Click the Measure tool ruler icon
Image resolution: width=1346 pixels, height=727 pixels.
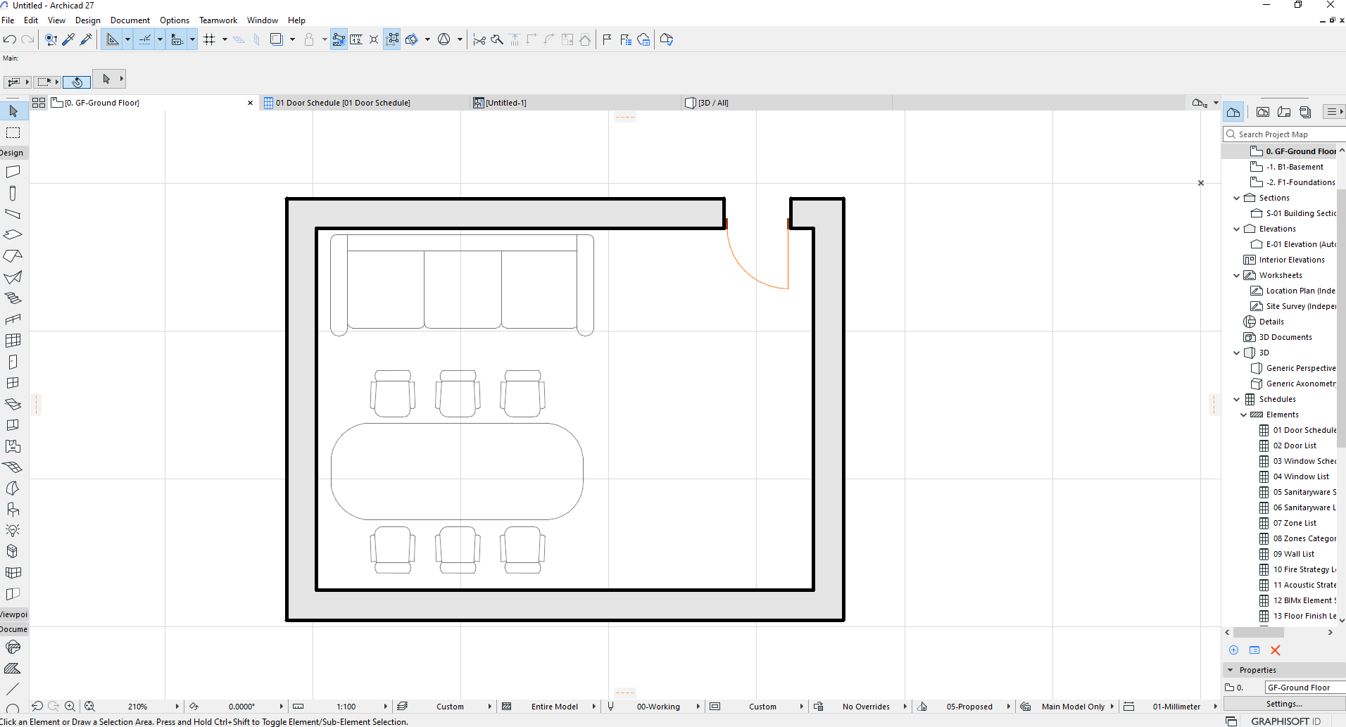tap(356, 39)
